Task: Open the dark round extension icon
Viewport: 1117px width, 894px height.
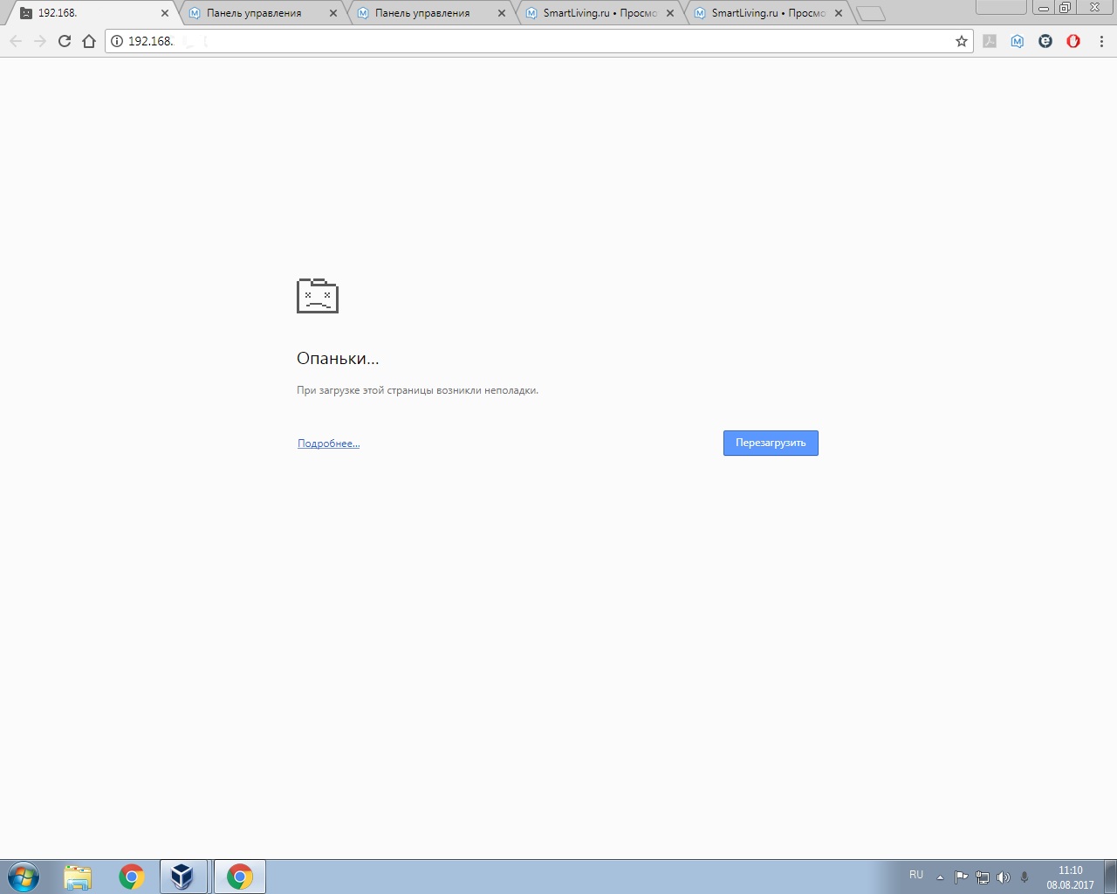Action: click(x=1045, y=41)
